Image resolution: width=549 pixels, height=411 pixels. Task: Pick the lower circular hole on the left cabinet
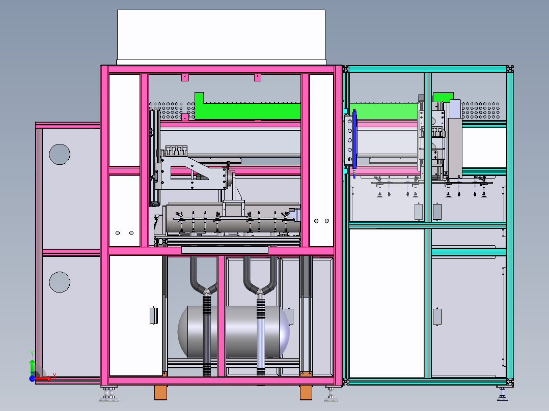(60, 282)
